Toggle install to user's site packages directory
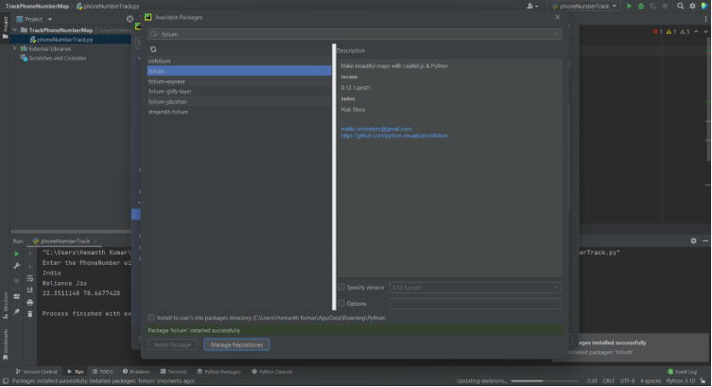 point(151,318)
